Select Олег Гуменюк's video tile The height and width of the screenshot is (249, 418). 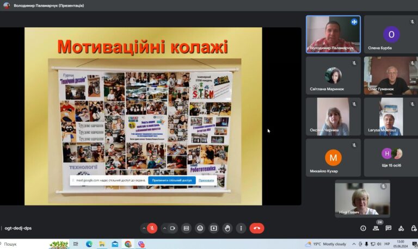pos(391,76)
